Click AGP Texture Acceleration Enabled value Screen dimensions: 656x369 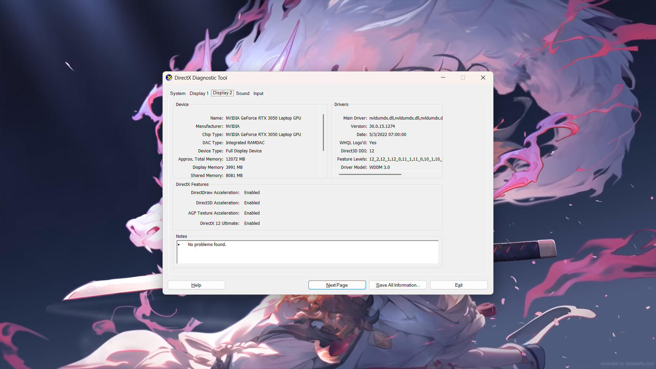tap(252, 213)
